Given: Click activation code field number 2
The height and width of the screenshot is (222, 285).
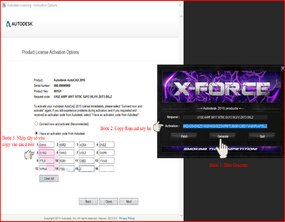Looking at the screenshot, I should click(66, 145).
